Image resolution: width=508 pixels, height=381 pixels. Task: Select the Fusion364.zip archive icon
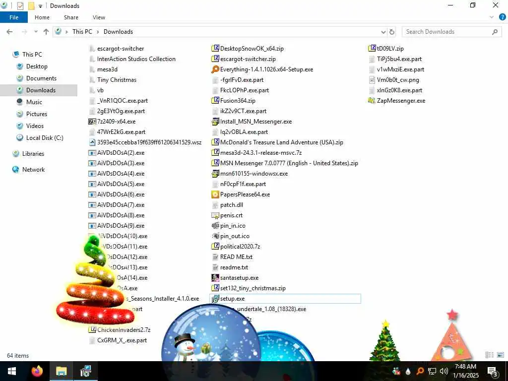click(215, 101)
